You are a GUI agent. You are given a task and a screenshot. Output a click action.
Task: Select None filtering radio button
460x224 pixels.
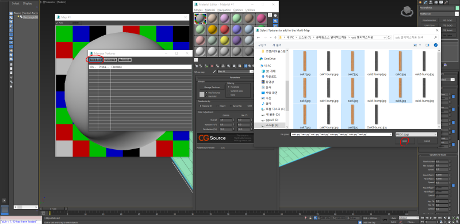229,94
